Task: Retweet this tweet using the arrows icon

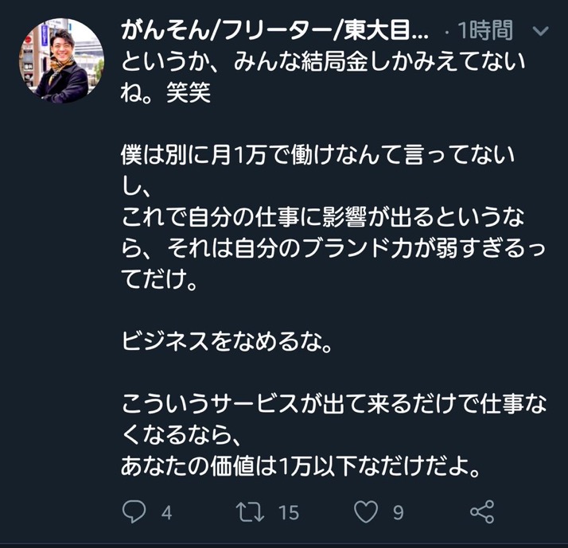Action: coord(250,511)
